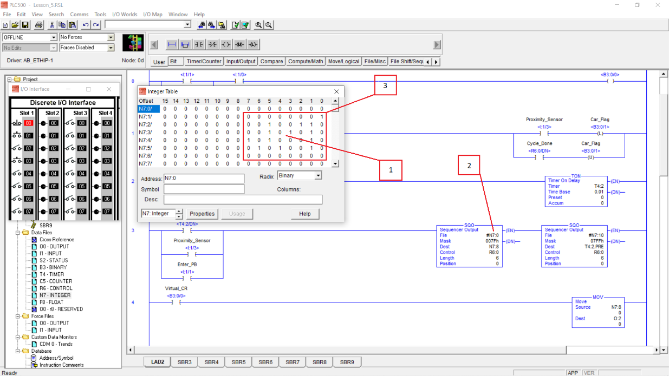Copy selection with the Copy icon
The width and height of the screenshot is (669, 376).
tap(62, 25)
